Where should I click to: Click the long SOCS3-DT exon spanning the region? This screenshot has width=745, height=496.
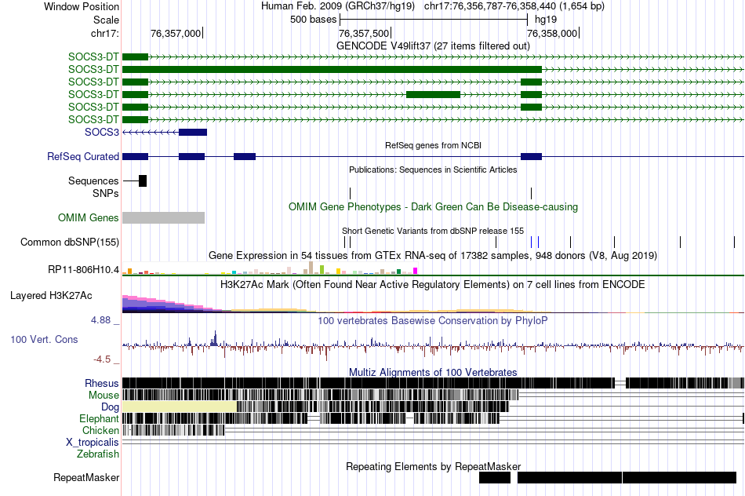[x=333, y=69]
